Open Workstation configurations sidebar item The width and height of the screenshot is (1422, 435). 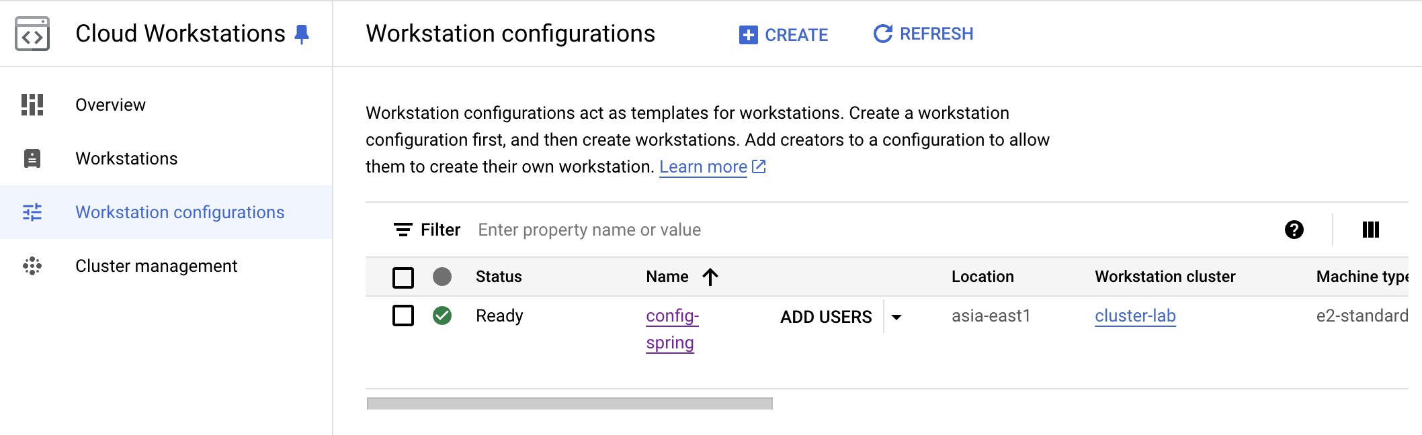pos(179,212)
